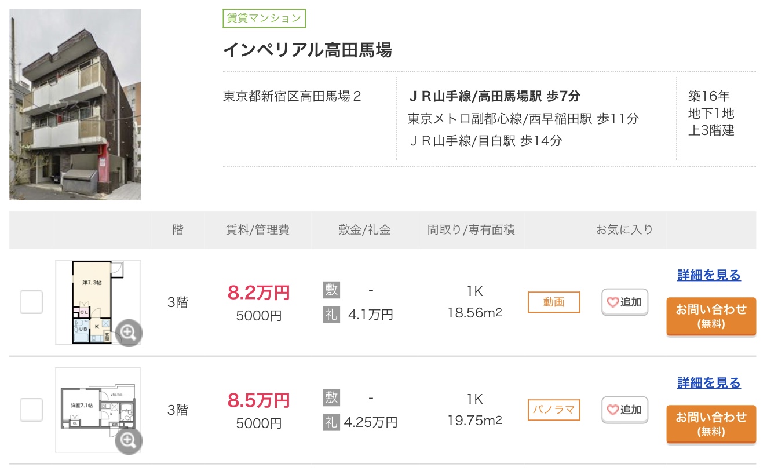Click heart 追加 button for 19.75m² room
This screenshot has width=767, height=471.
624,410
